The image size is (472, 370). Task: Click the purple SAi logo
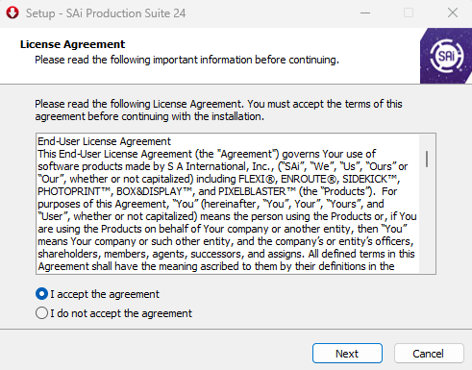click(446, 56)
